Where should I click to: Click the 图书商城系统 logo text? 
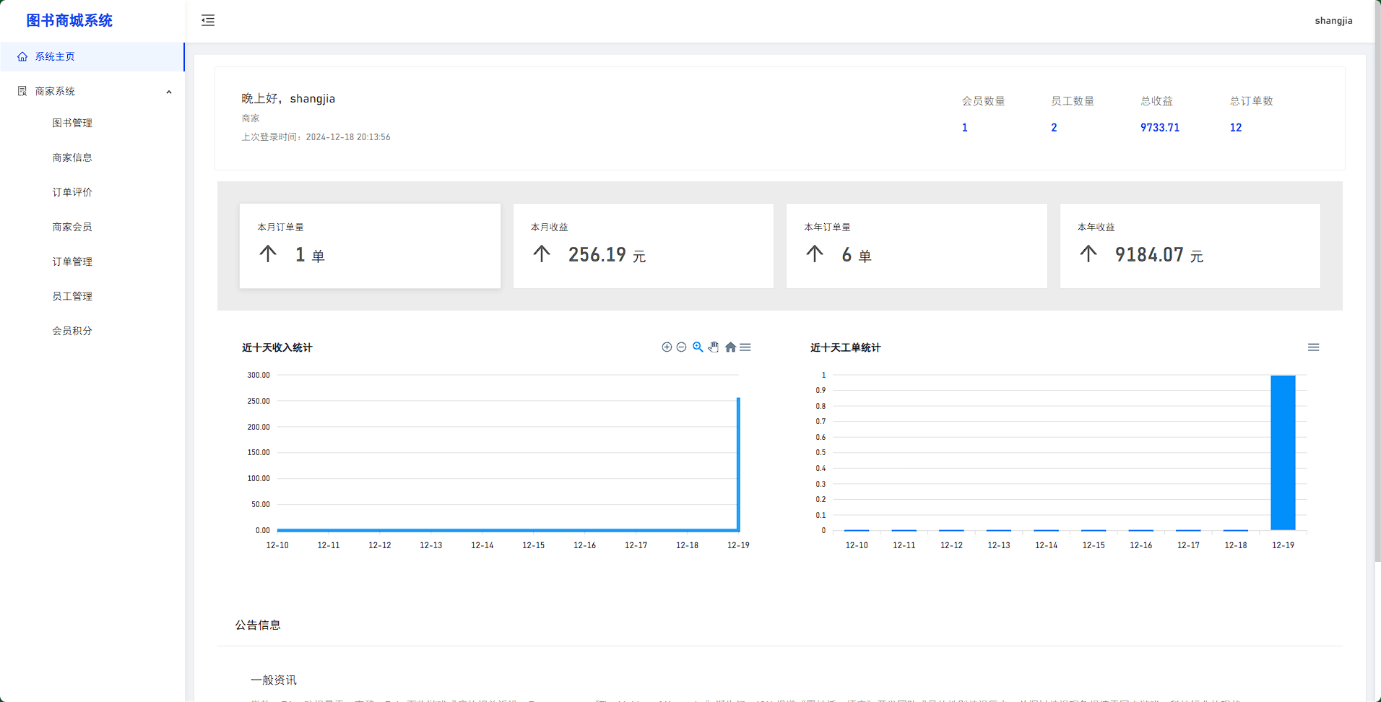click(x=69, y=20)
